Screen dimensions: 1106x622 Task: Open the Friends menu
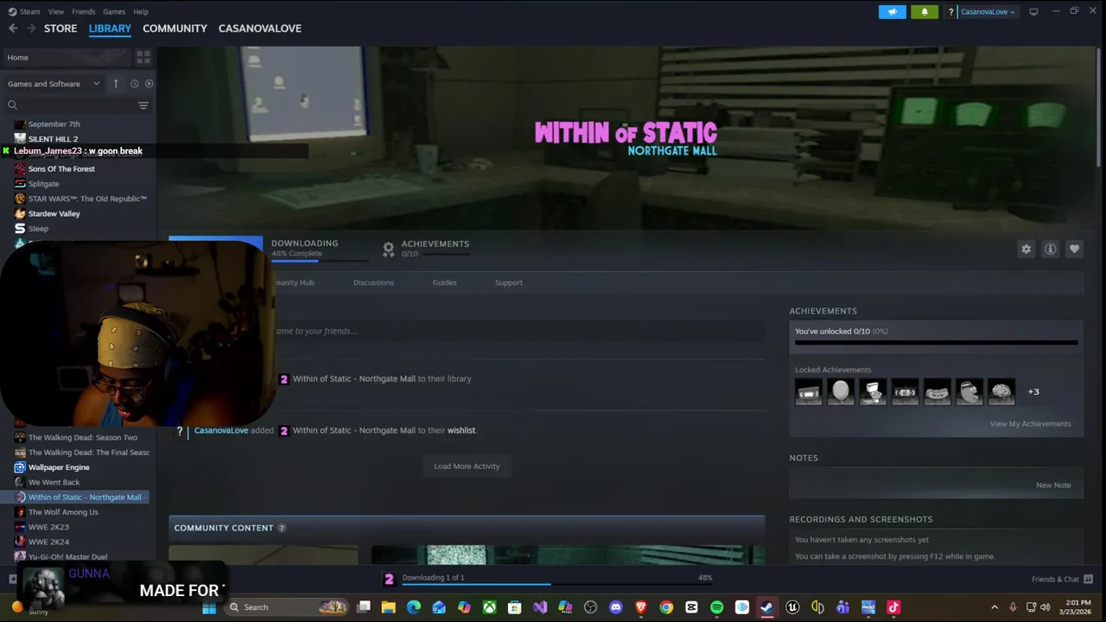pyautogui.click(x=84, y=11)
